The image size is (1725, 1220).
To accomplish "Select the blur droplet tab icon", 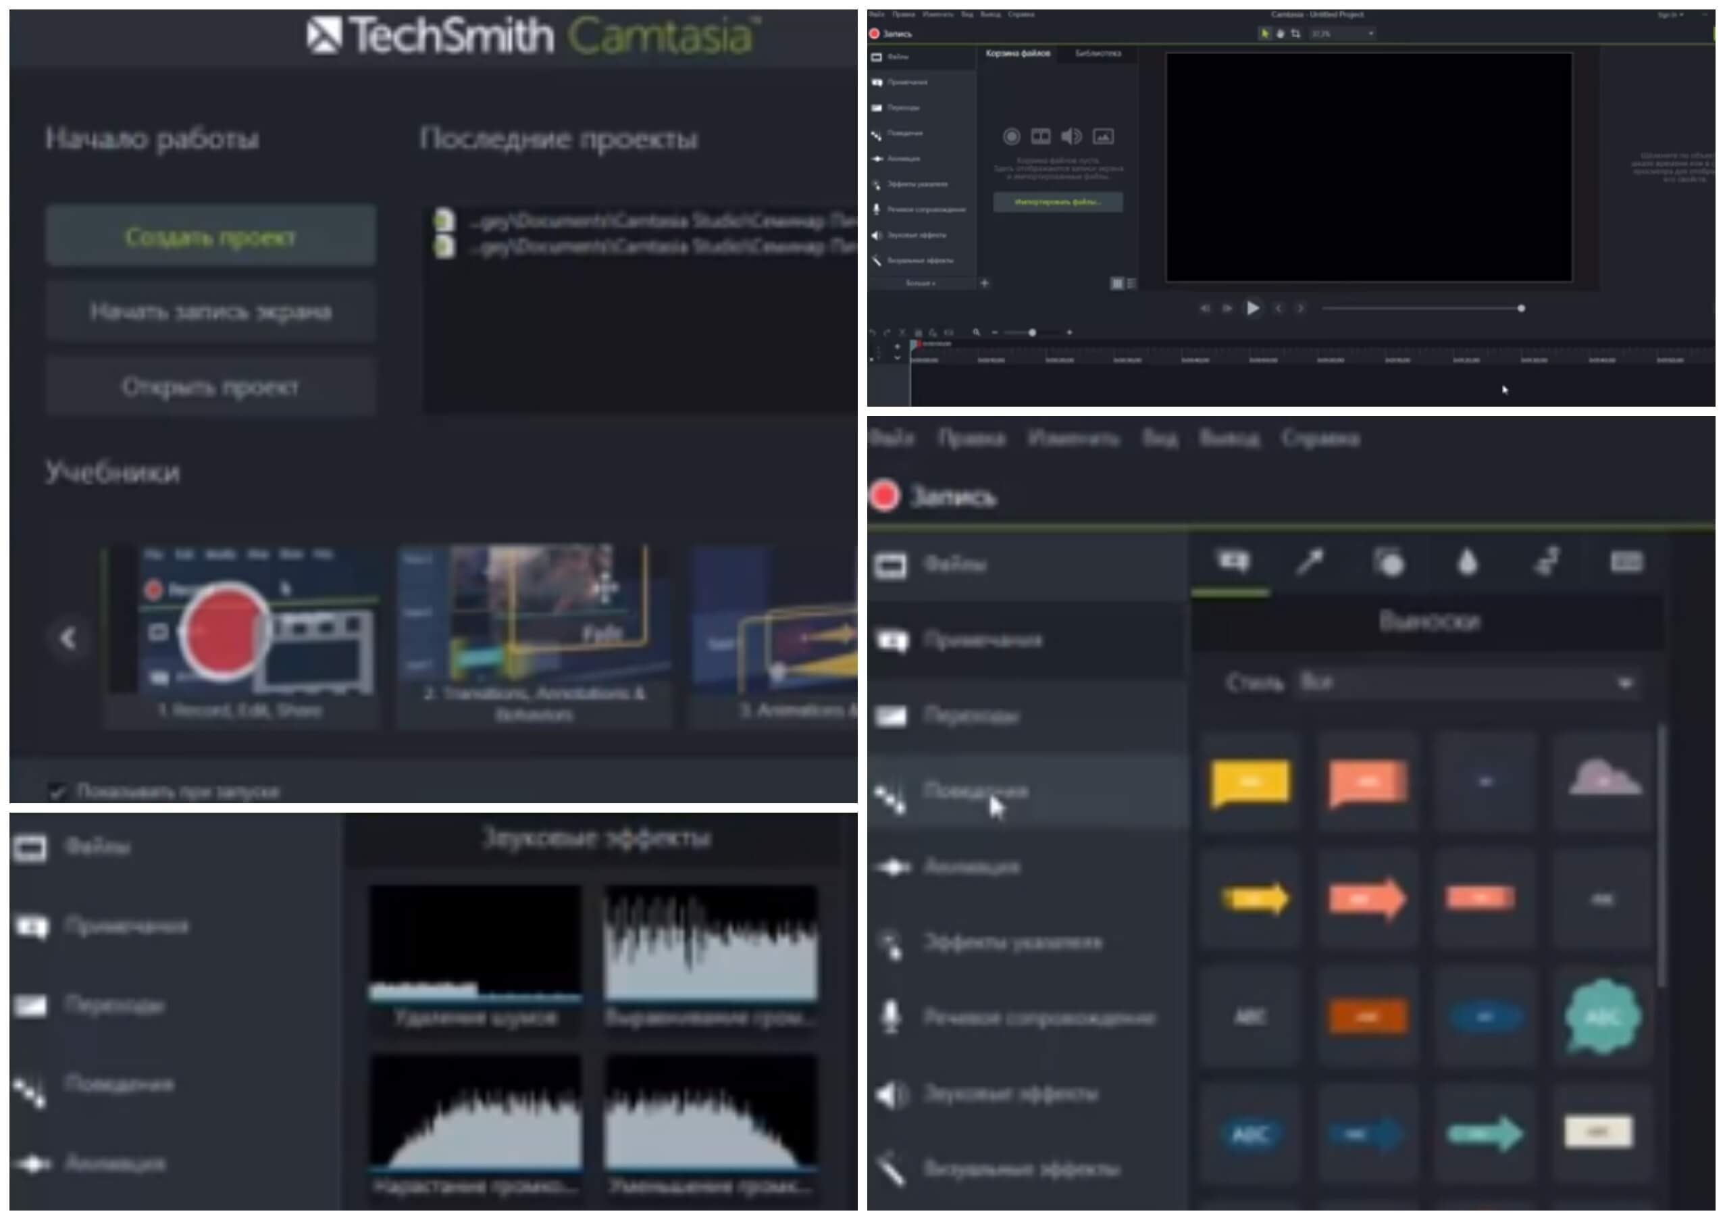I will (x=1467, y=562).
